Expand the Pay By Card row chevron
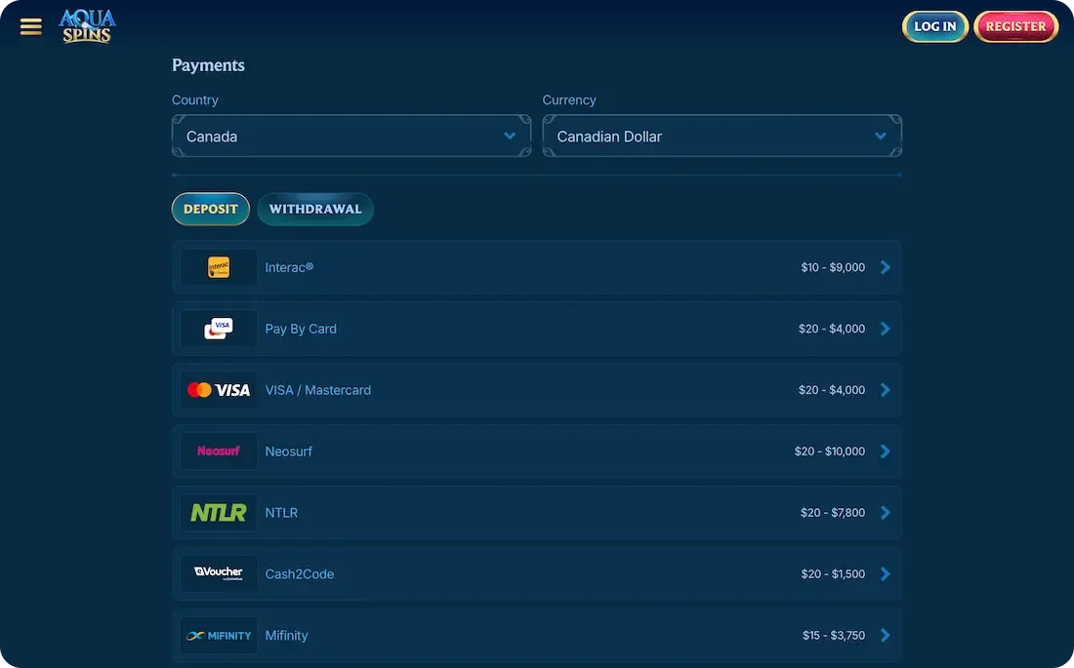 [885, 329]
